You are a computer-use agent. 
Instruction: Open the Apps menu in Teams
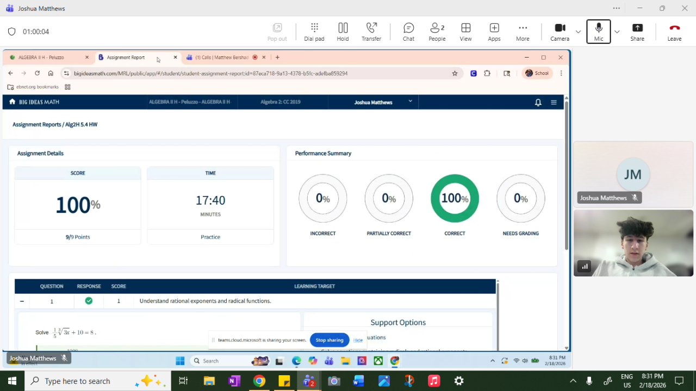pyautogui.click(x=494, y=31)
